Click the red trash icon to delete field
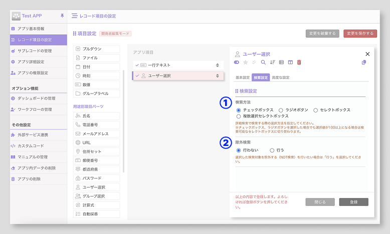 click(299, 62)
